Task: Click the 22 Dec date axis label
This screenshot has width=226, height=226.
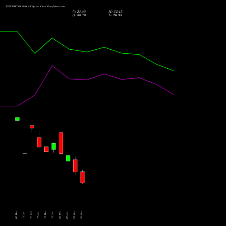Action: tap(60, 215)
